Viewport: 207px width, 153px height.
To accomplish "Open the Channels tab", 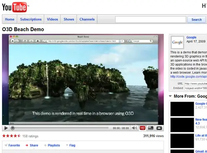I will click(87, 19).
